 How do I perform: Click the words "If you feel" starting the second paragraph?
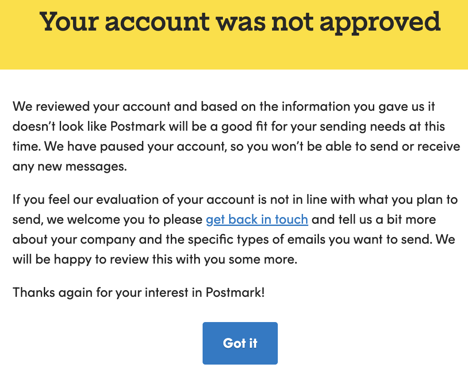(42, 200)
